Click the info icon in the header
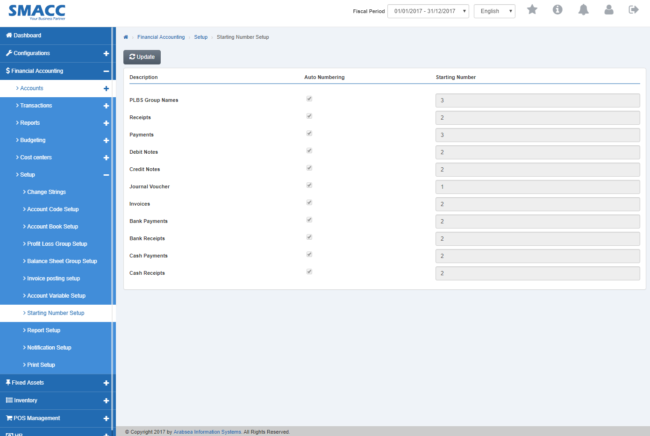This screenshot has width=650, height=436. point(557,9)
